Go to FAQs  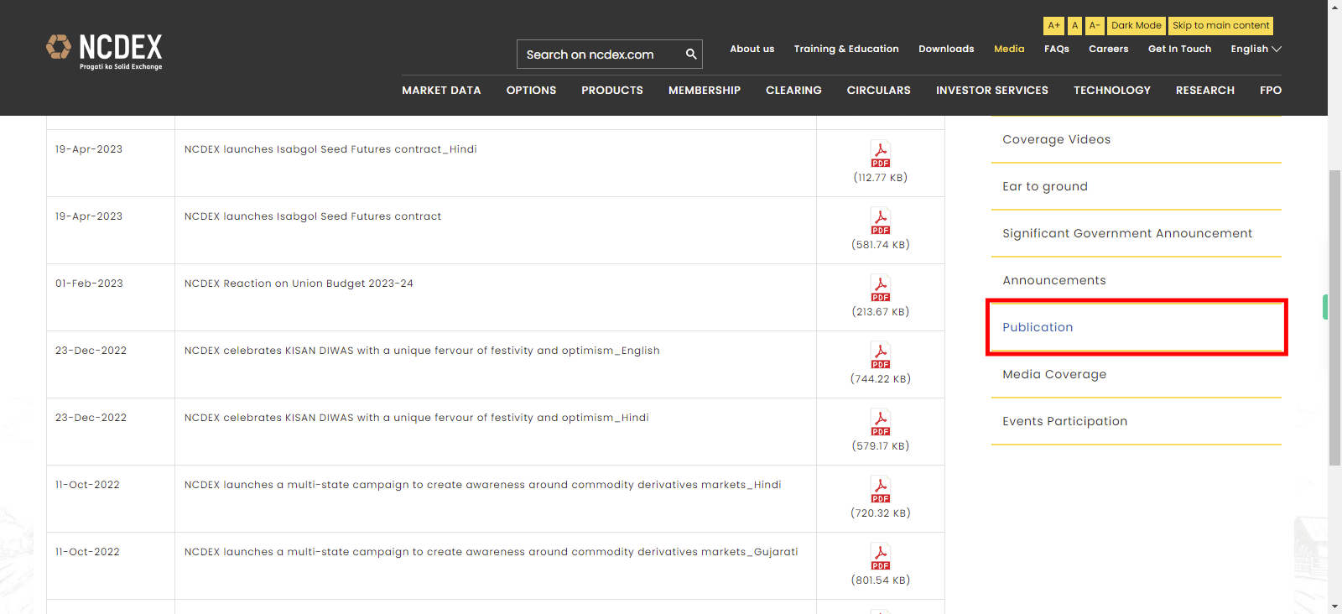pyautogui.click(x=1057, y=49)
